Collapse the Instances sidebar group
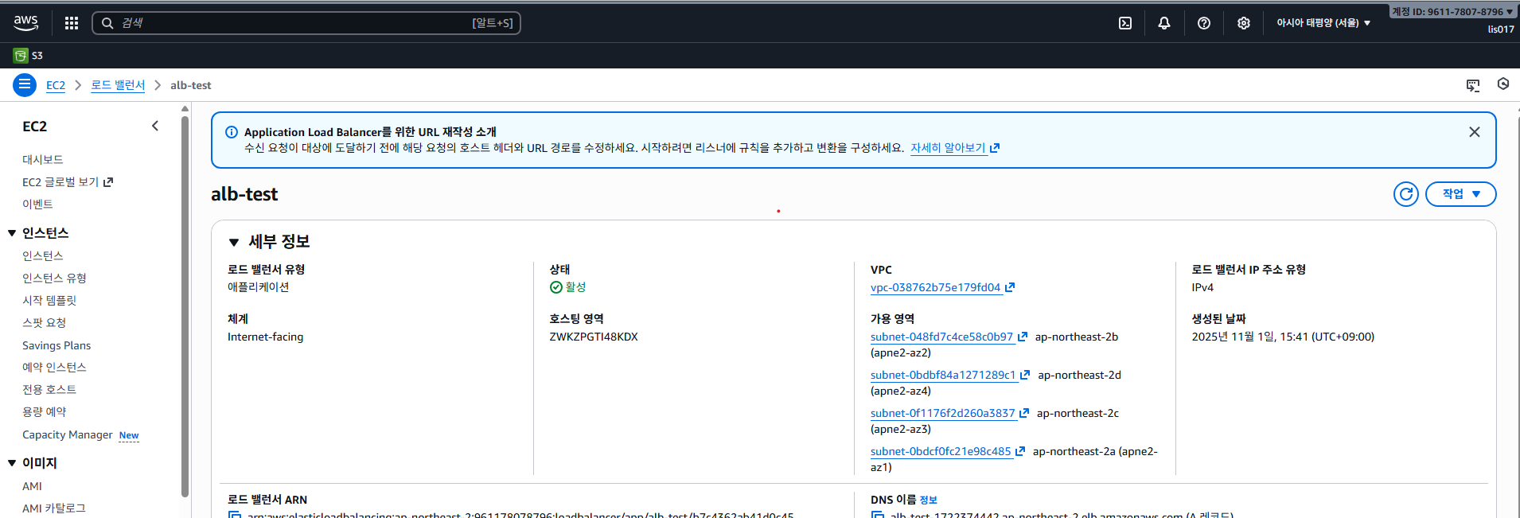 click(x=12, y=233)
